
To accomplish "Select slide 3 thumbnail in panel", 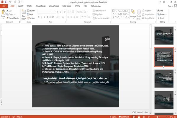I will tap(164, 78).
